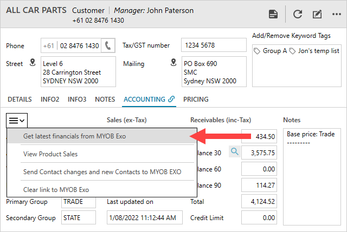Open the PRICING tab
Image resolution: width=347 pixels, height=232 pixels.
(x=196, y=100)
